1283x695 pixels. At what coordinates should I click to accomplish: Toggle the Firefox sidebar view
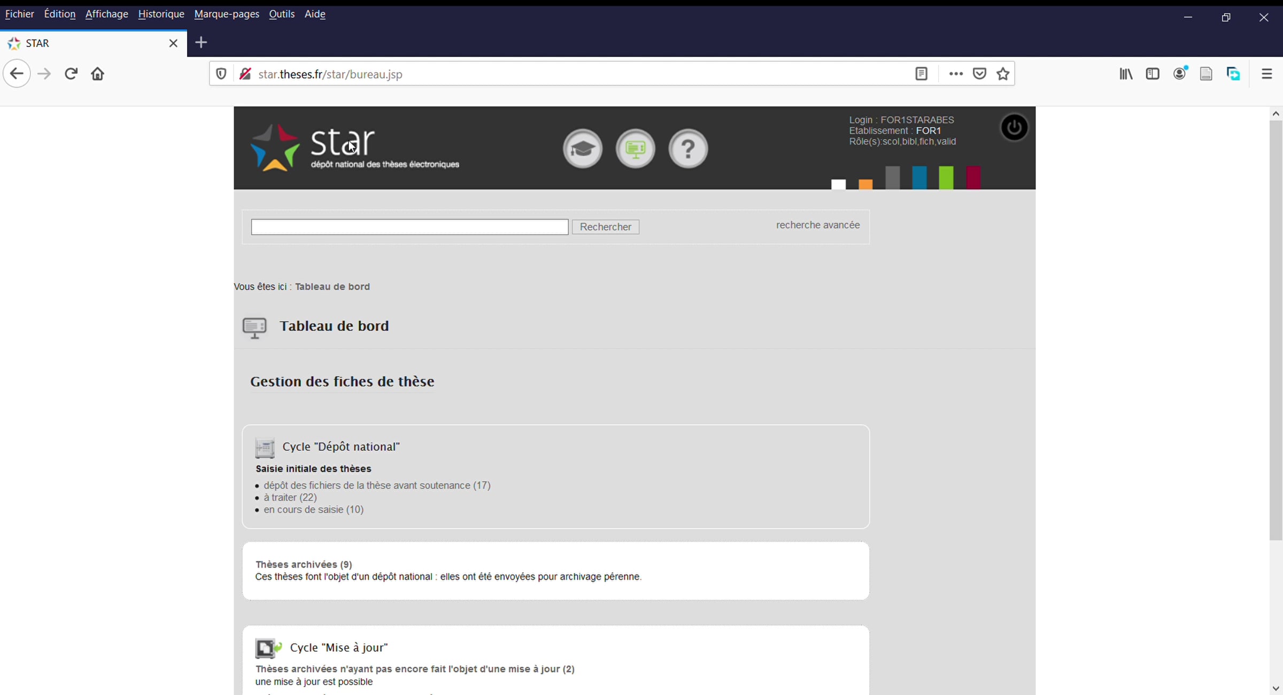(1153, 74)
